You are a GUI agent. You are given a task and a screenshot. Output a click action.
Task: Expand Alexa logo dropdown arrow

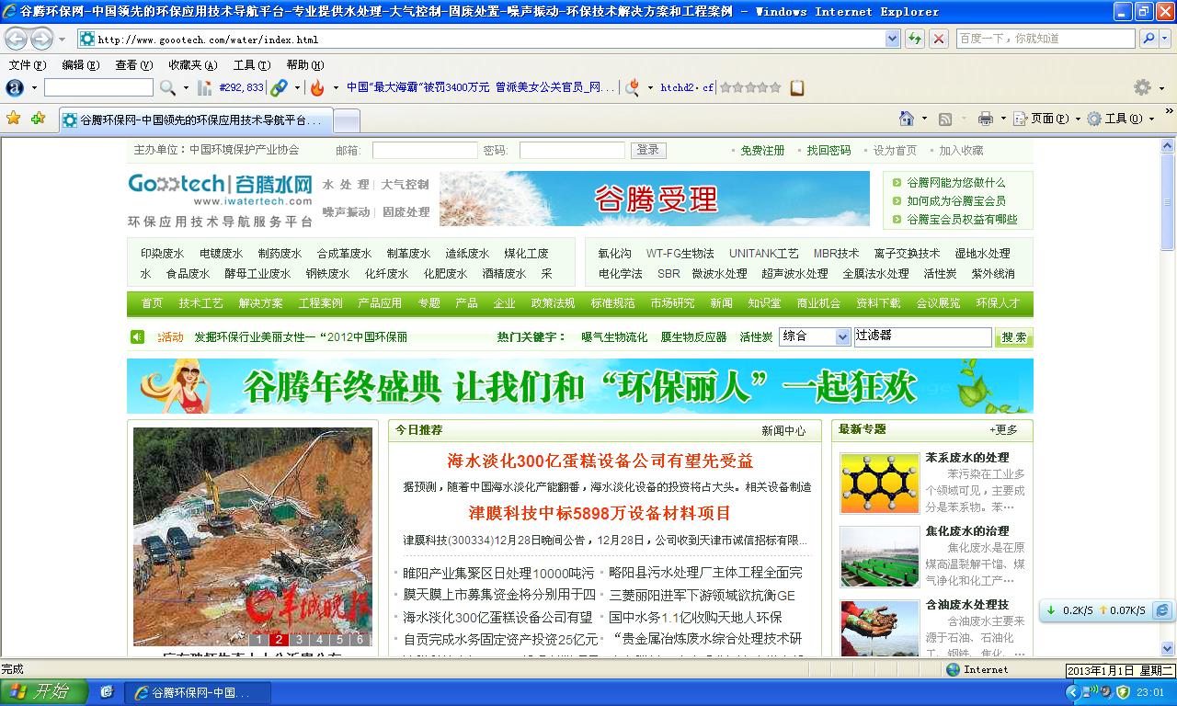pyautogui.click(x=34, y=88)
